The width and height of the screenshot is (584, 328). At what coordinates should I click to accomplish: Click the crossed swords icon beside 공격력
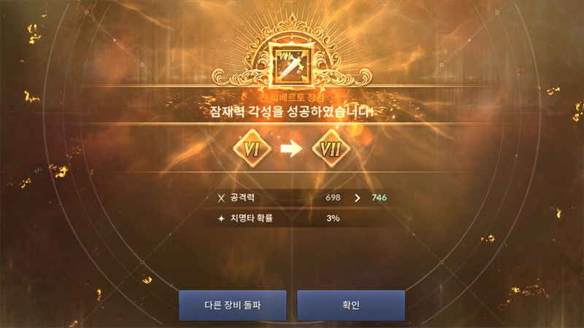tap(221, 198)
